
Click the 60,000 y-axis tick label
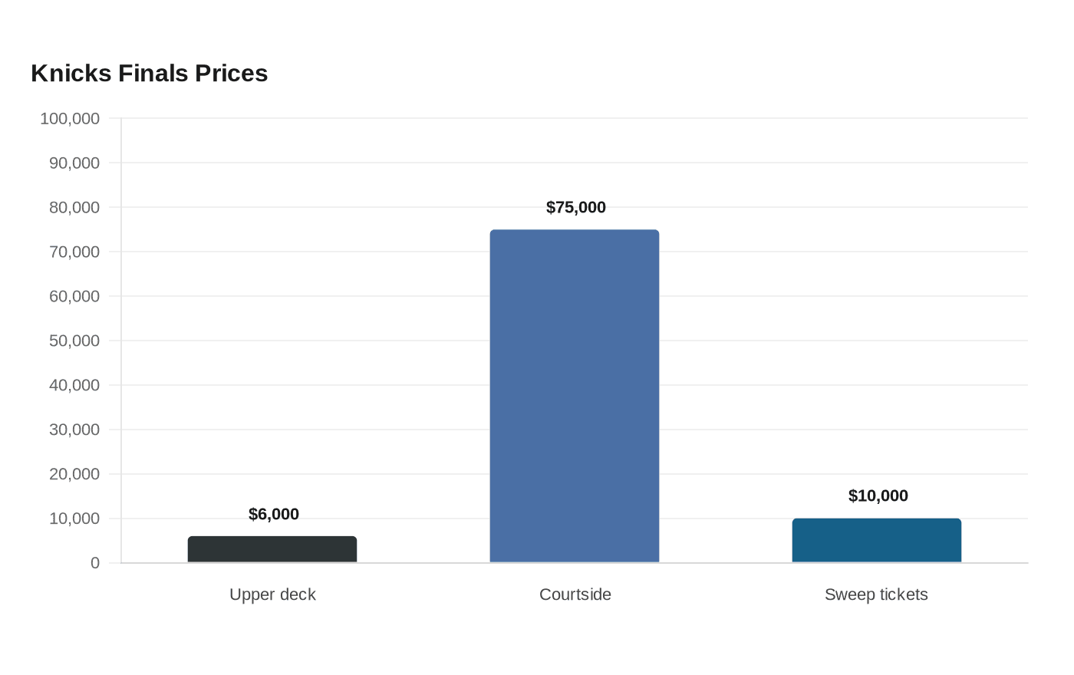coord(74,297)
